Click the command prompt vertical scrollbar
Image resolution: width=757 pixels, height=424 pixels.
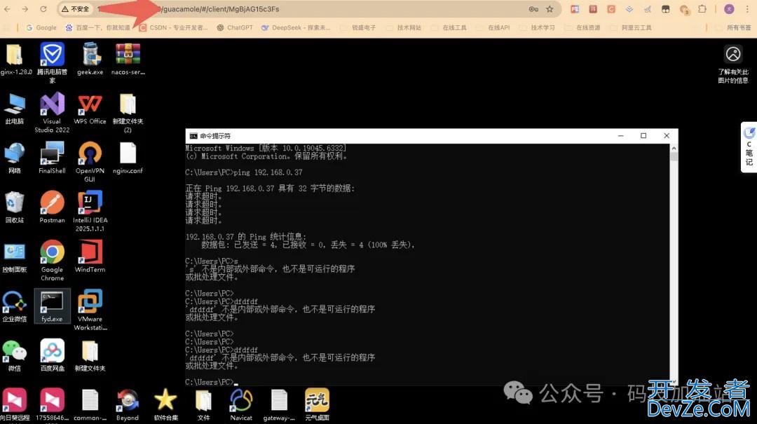click(x=674, y=266)
